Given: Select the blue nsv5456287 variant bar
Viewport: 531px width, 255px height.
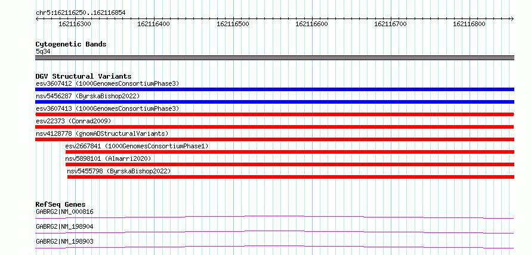Looking at the screenshot, I should pos(274,102).
